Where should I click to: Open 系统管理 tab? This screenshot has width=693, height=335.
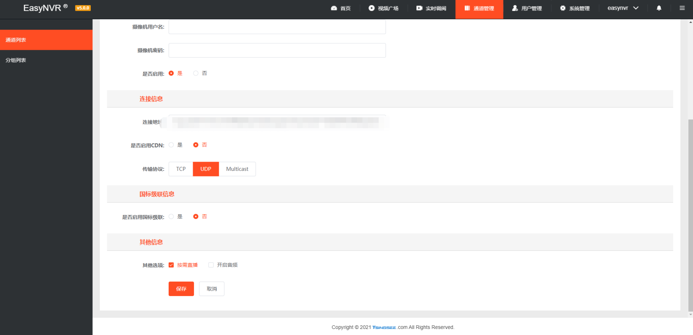(x=575, y=8)
